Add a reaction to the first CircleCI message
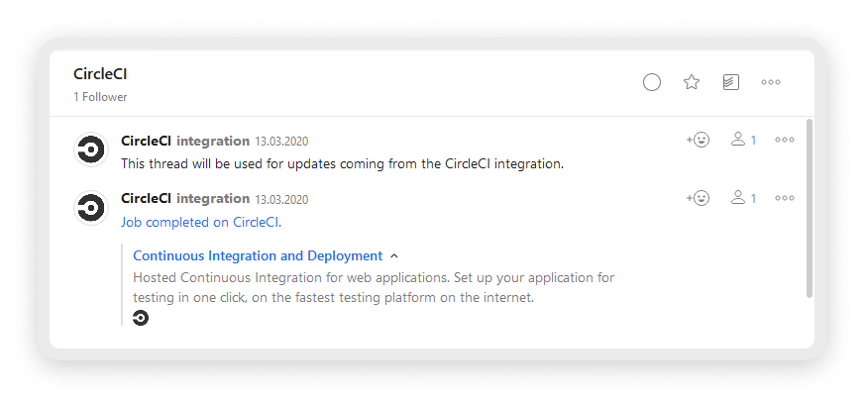The width and height of the screenshot is (864, 398). [x=698, y=140]
